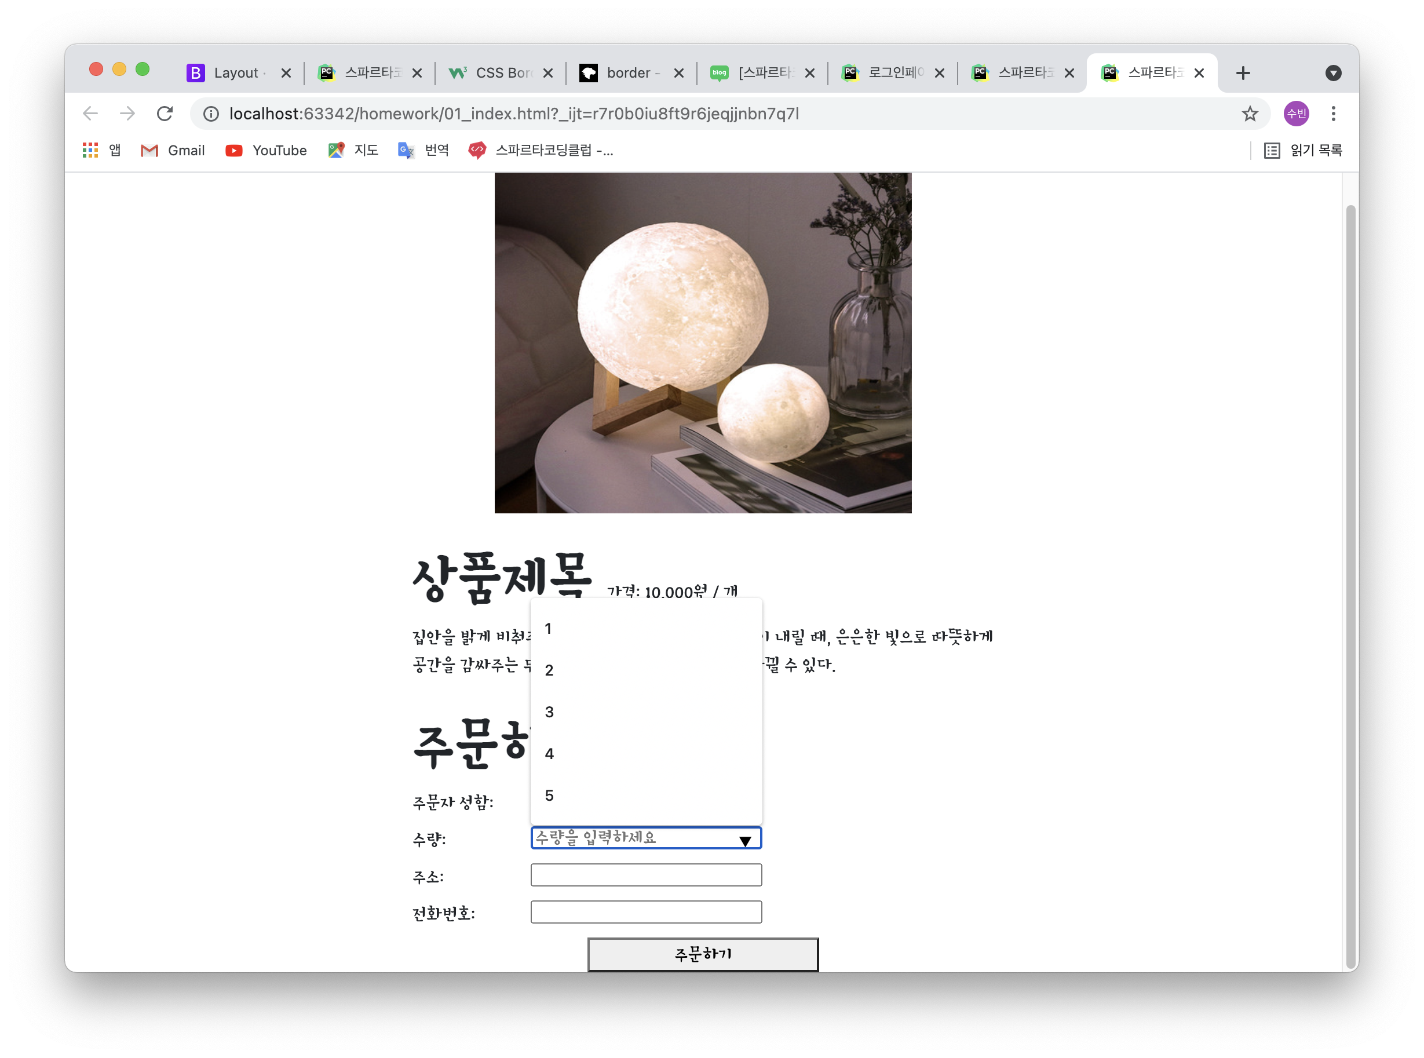Toggle the 수량 dropdown arrow
1424x1058 pixels.
coord(744,841)
